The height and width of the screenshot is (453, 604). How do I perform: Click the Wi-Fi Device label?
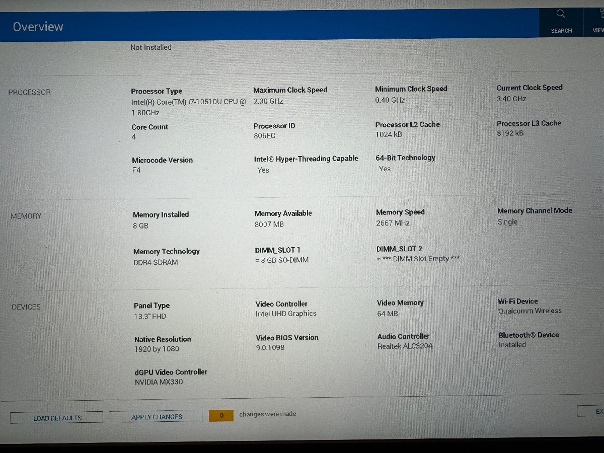coord(518,301)
